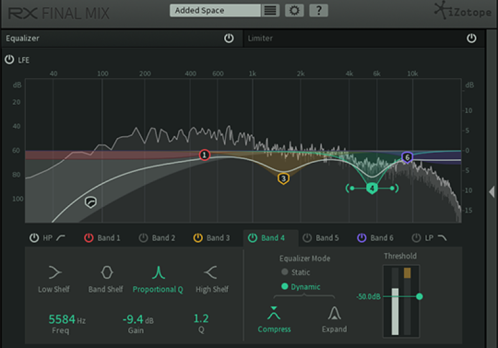
Task: Click the help question mark button
Action: click(x=318, y=11)
